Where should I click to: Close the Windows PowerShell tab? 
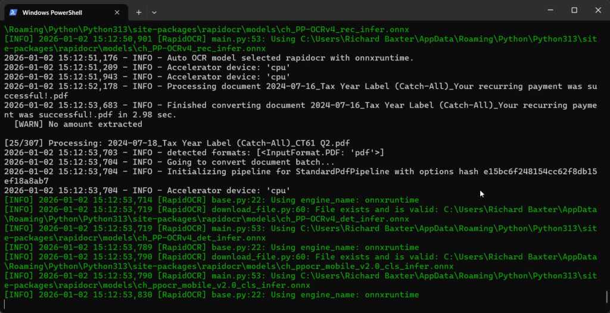pyautogui.click(x=117, y=11)
